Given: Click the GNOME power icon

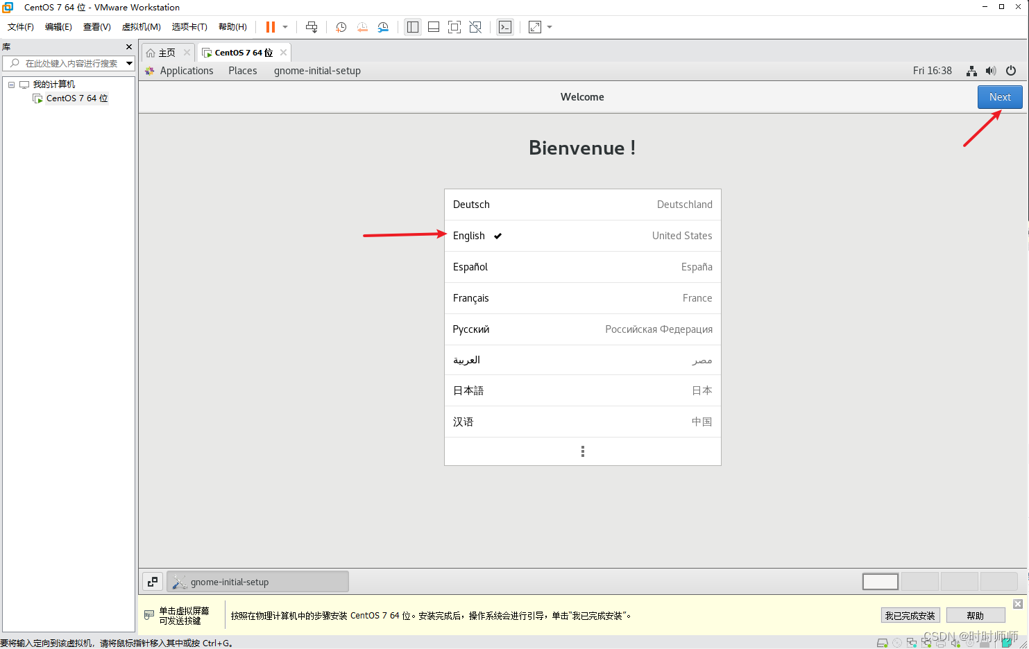Looking at the screenshot, I should pyautogui.click(x=1011, y=71).
